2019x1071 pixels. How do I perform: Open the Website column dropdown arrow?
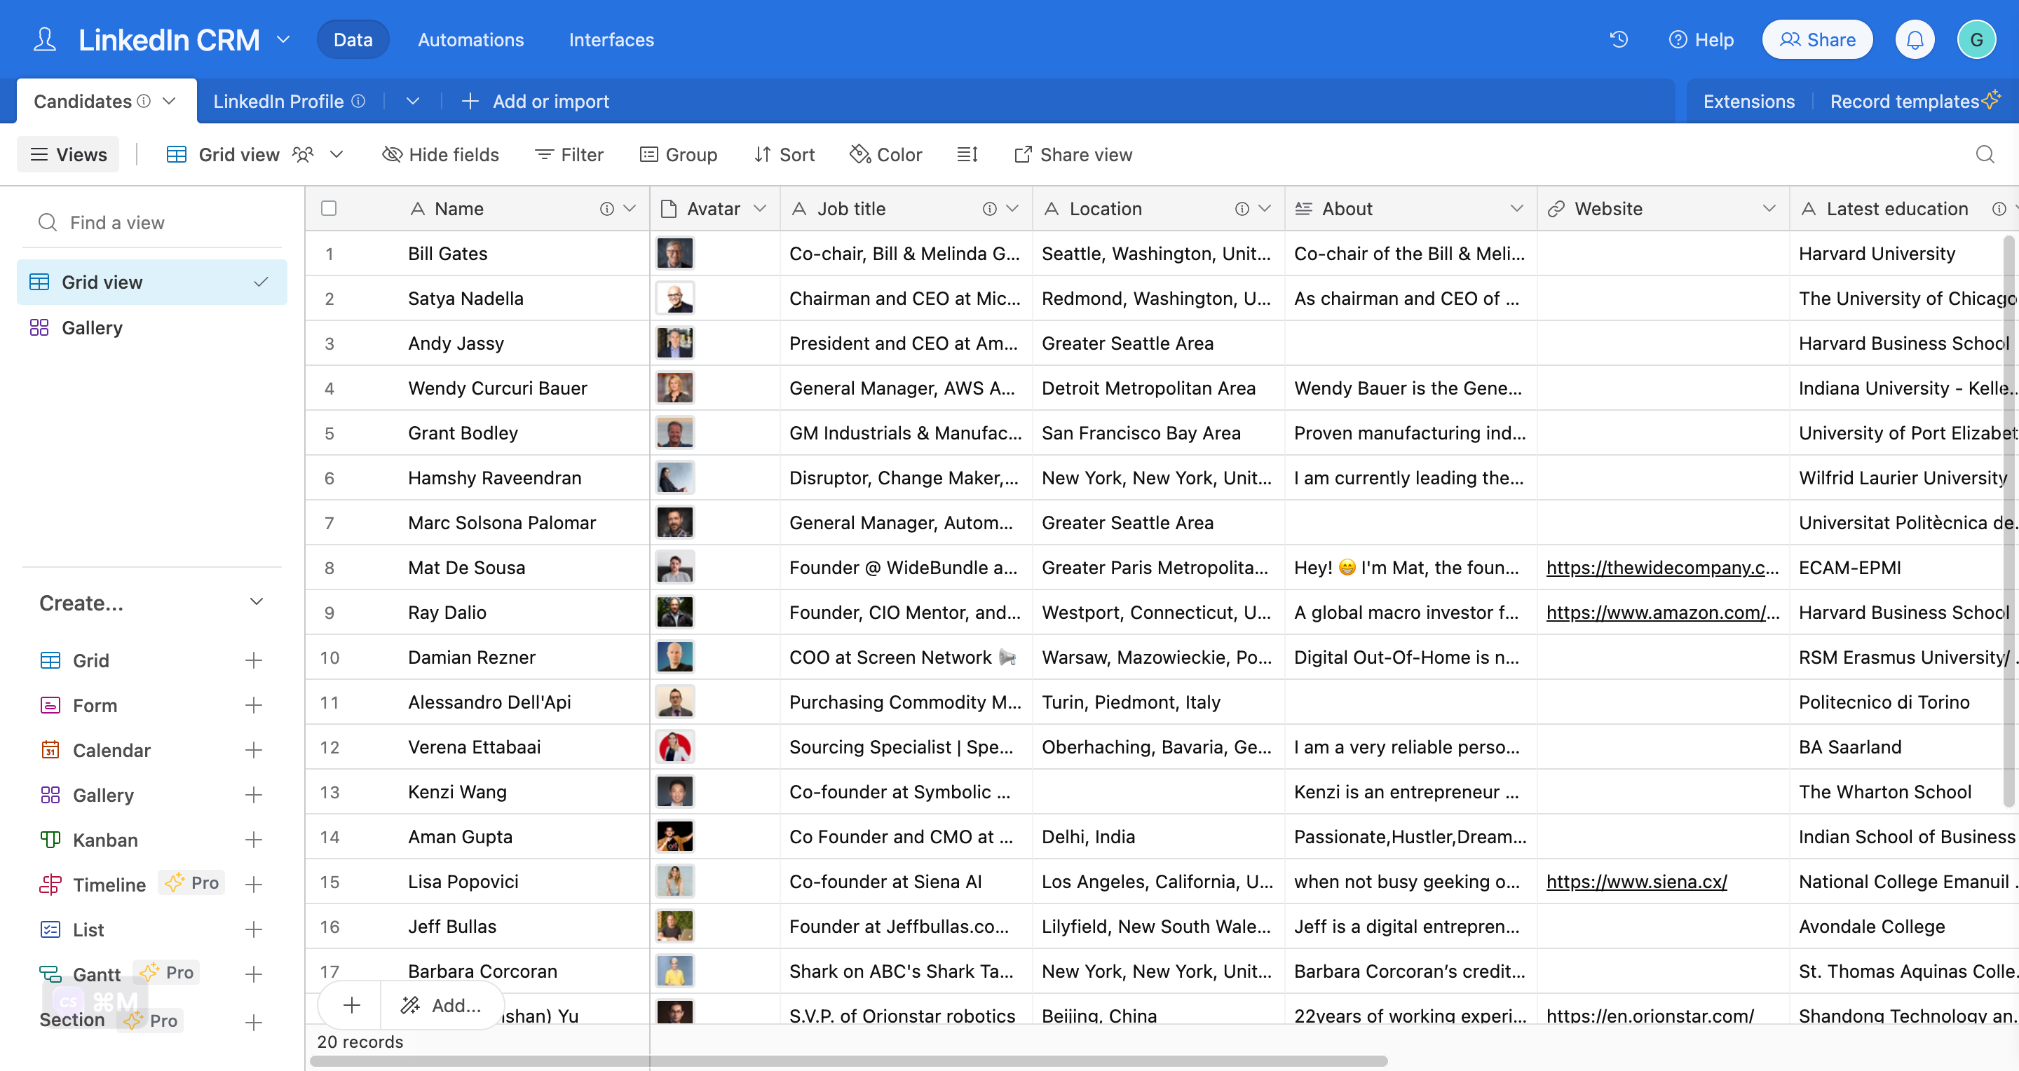(x=1769, y=208)
